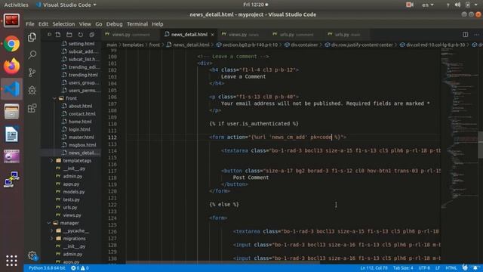Open the volume indicator in top bar

(x=458, y=5)
